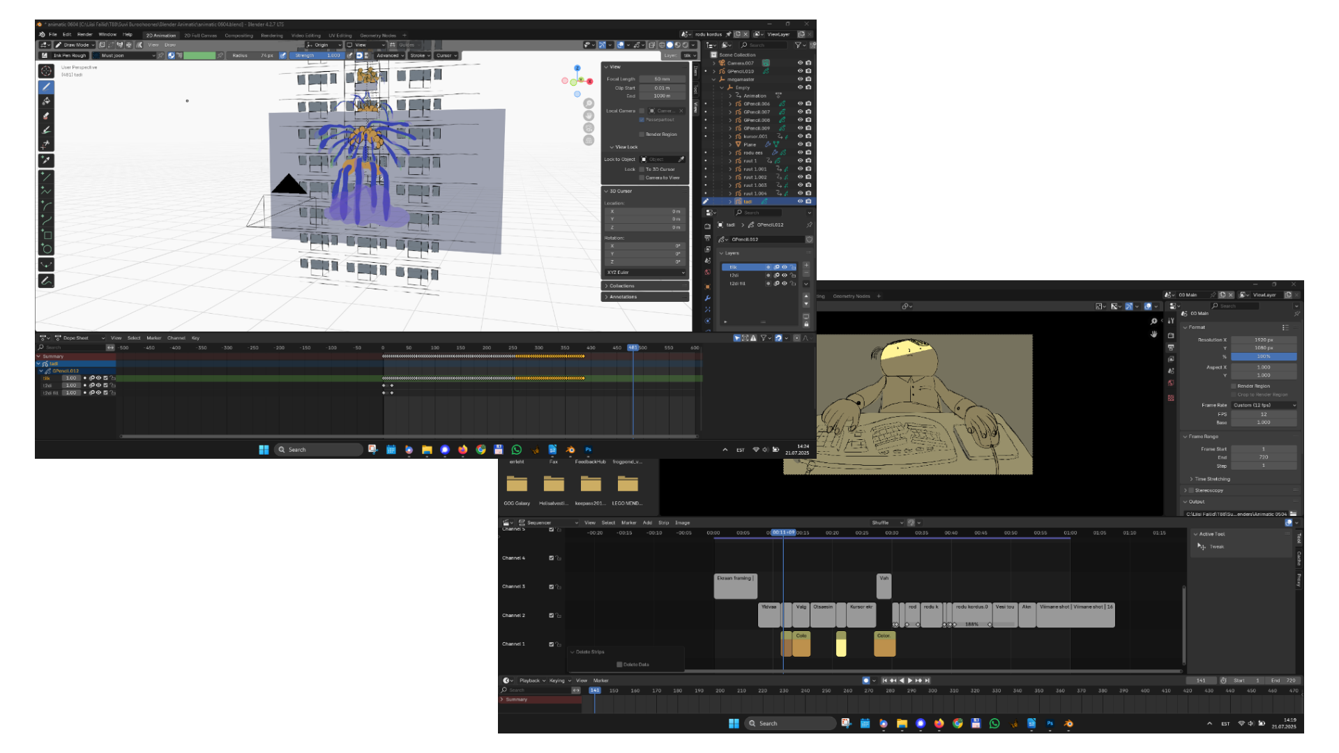1339x753 pixels.
Task: Click the outliner filter funnel icon
Action: 798,45
